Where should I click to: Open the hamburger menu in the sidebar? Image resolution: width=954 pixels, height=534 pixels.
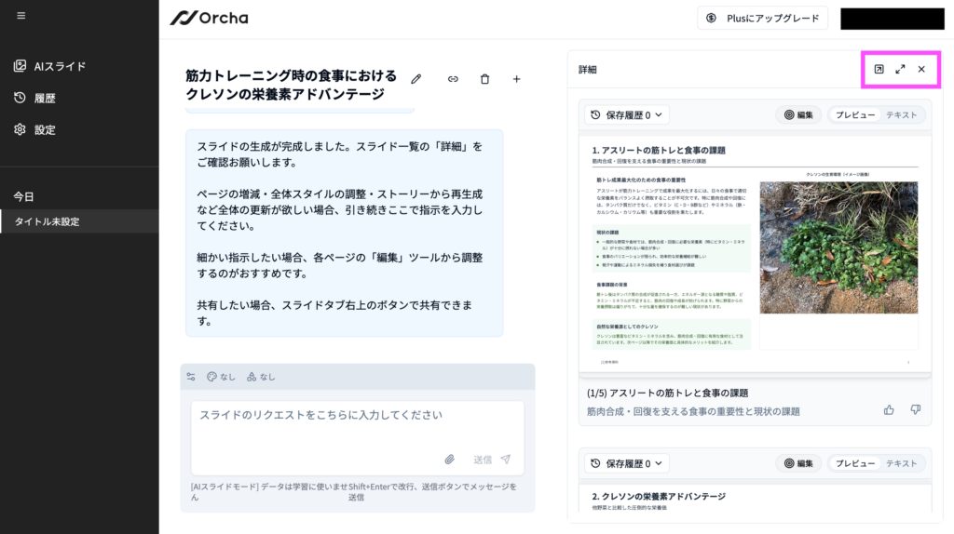pos(21,16)
